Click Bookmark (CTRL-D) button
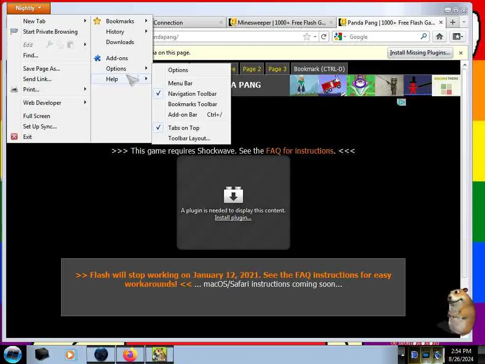The image size is (485, 364). [x=319, y=69]
